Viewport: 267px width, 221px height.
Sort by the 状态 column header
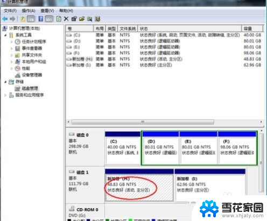[189, 28]
